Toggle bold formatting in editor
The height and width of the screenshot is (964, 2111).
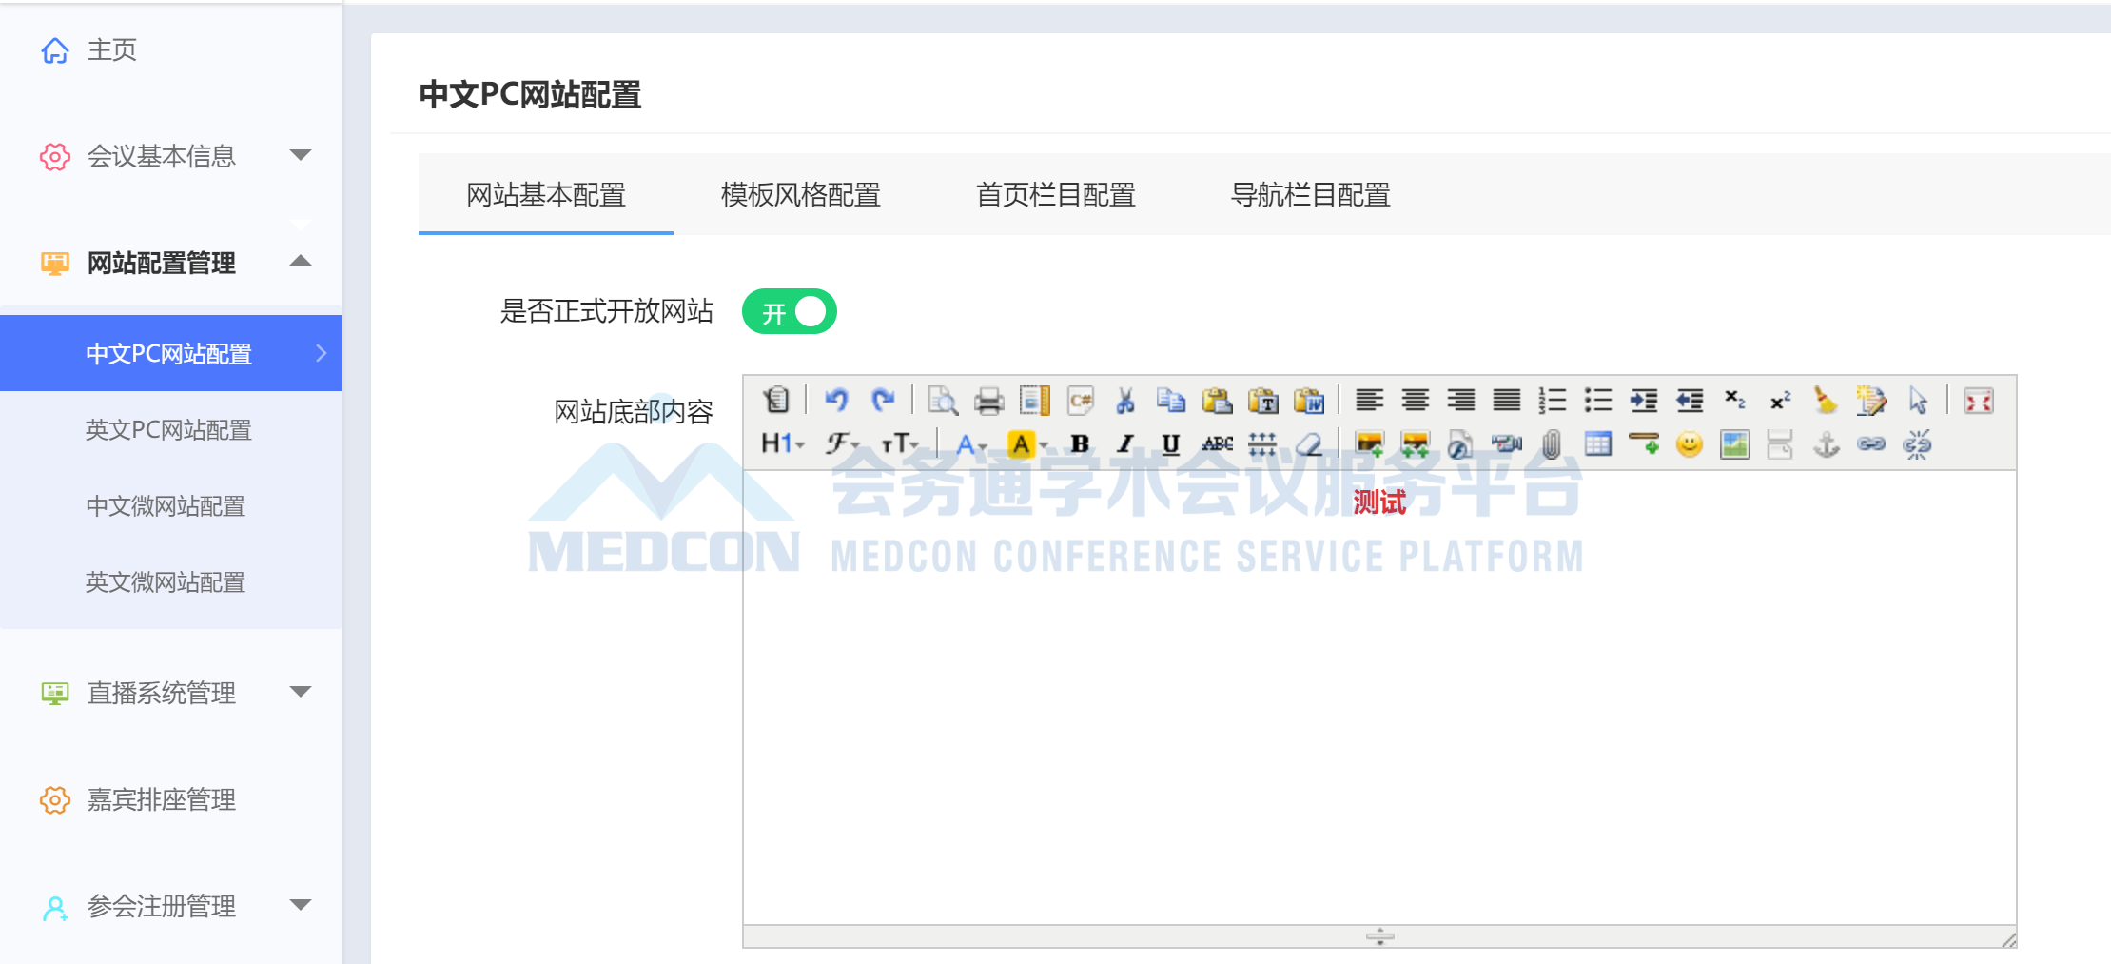pos(1080,444)
